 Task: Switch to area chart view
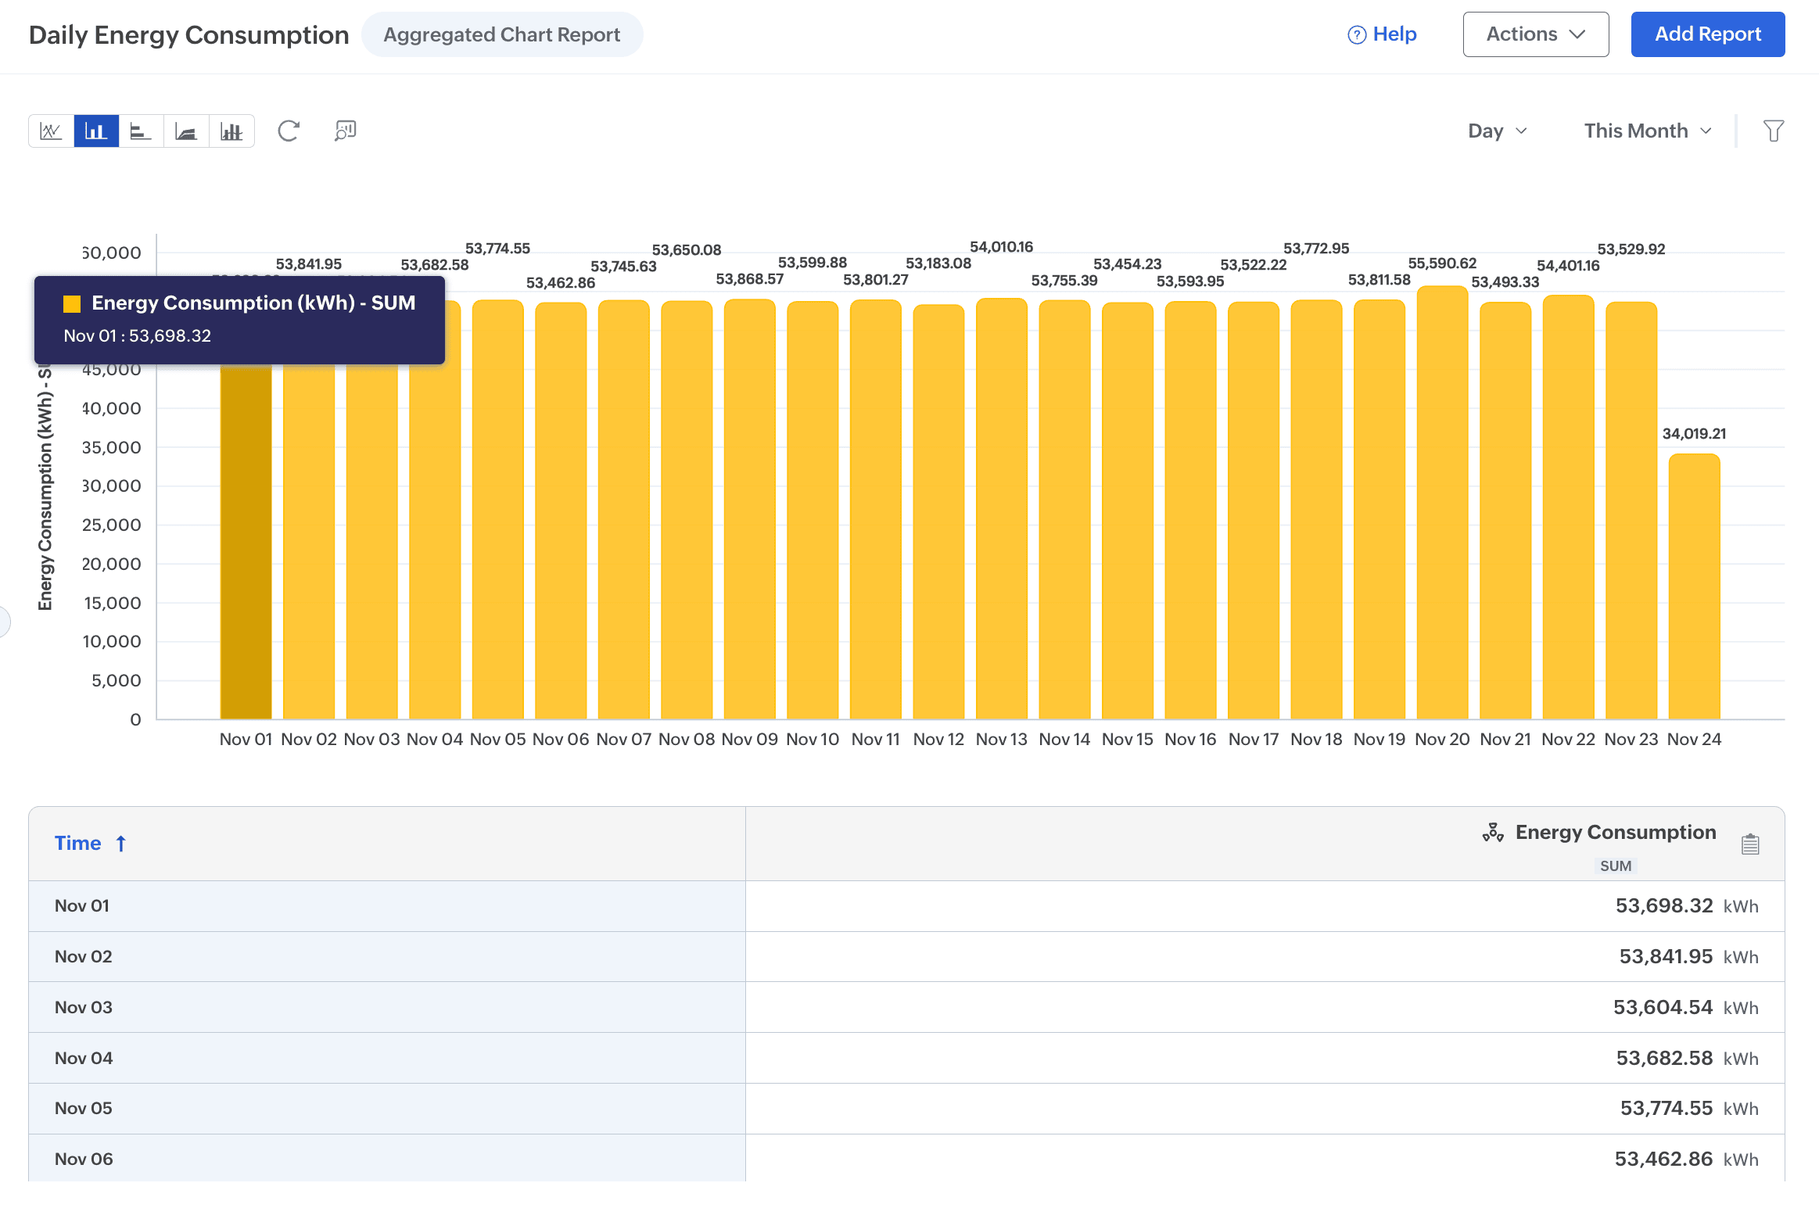186,131
